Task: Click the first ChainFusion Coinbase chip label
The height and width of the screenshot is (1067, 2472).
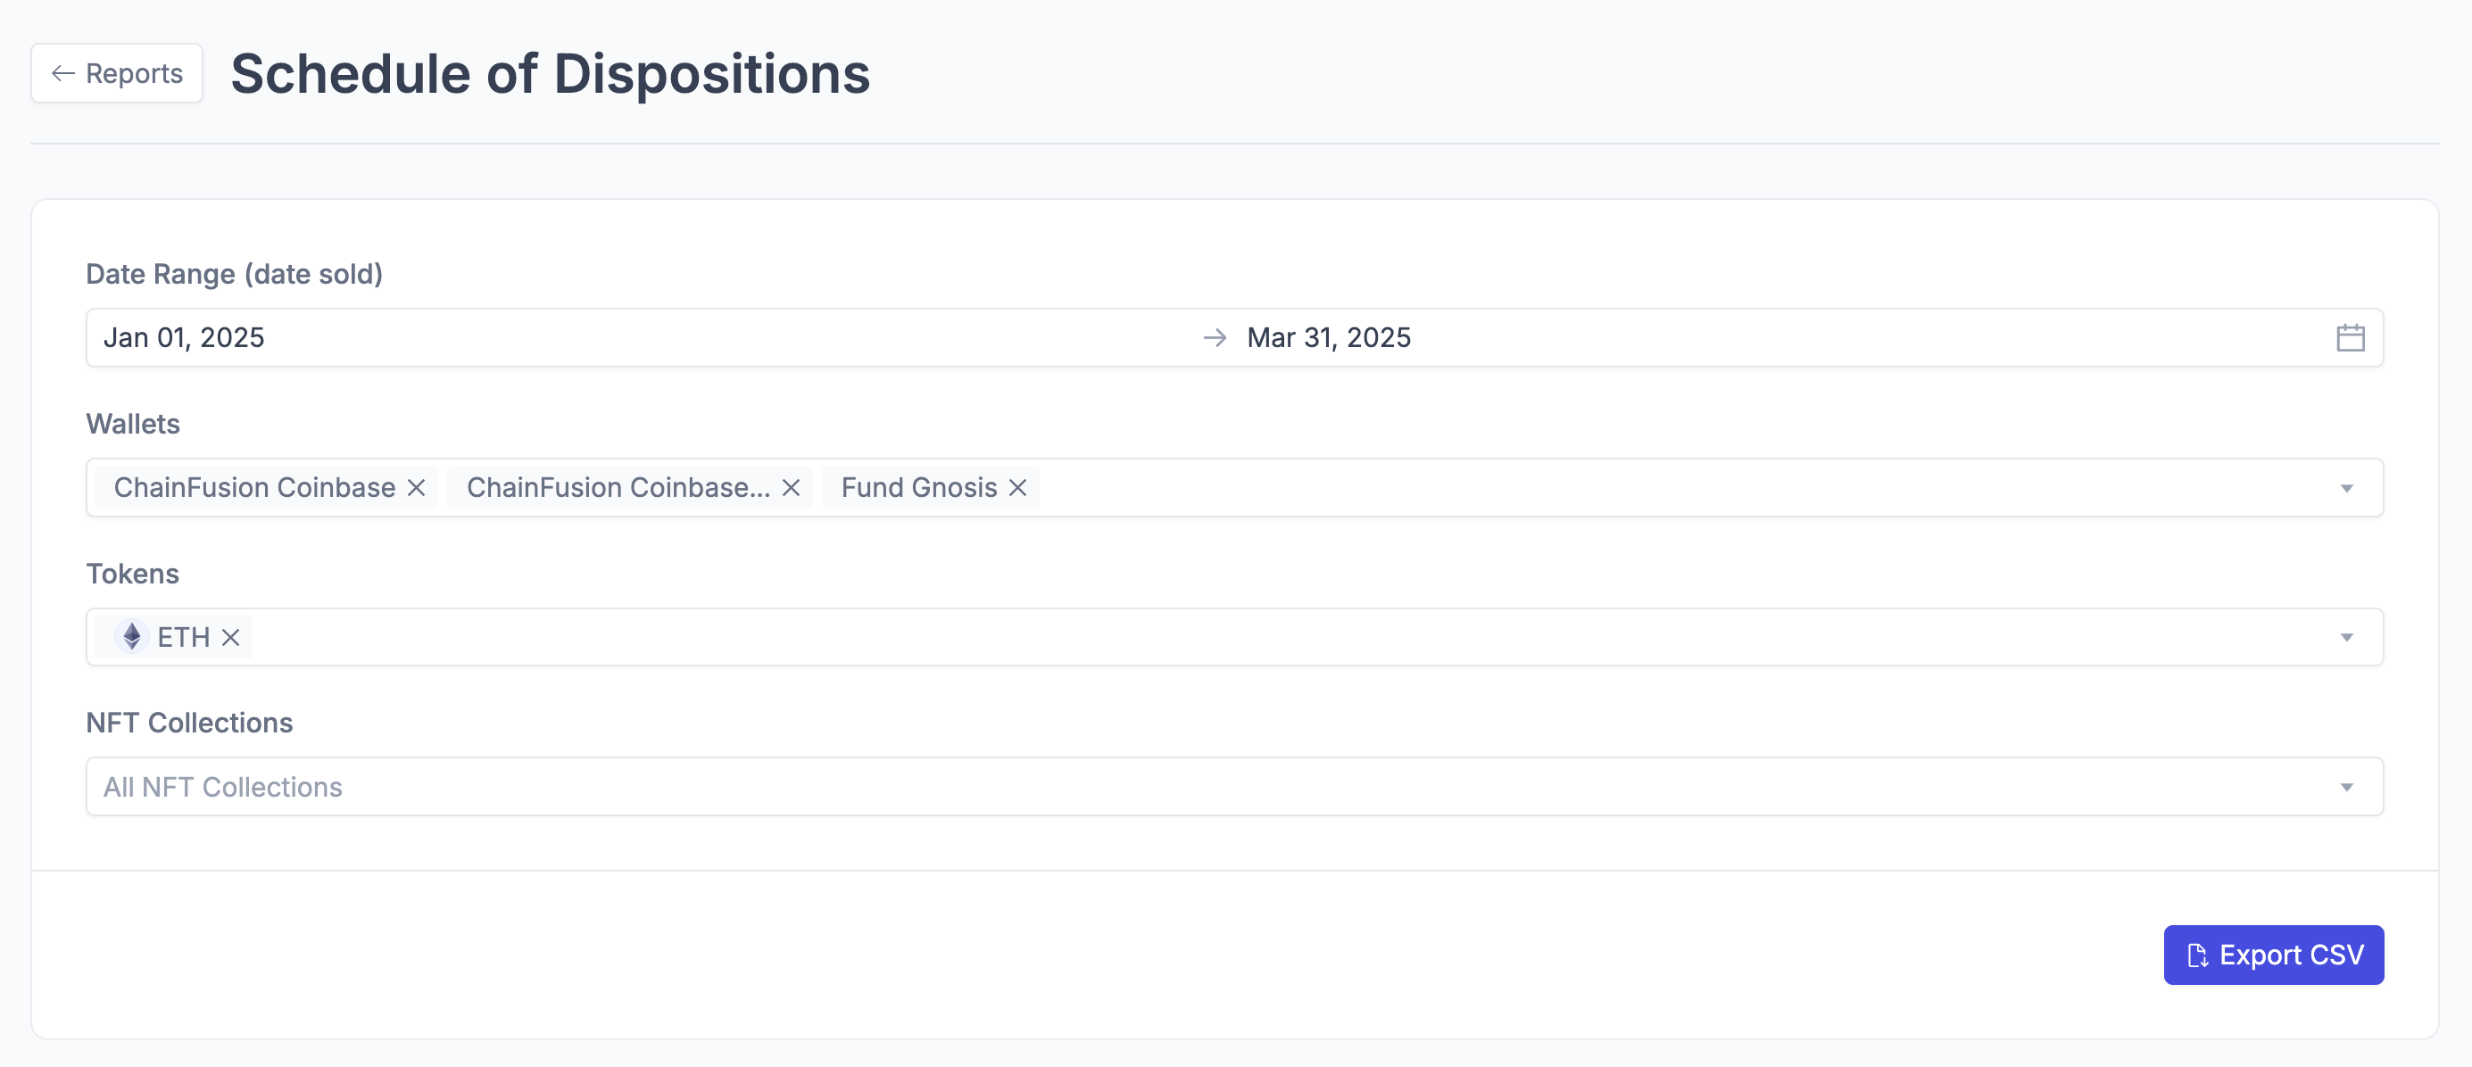Action: pyautogui.click(x=254, y=487)
